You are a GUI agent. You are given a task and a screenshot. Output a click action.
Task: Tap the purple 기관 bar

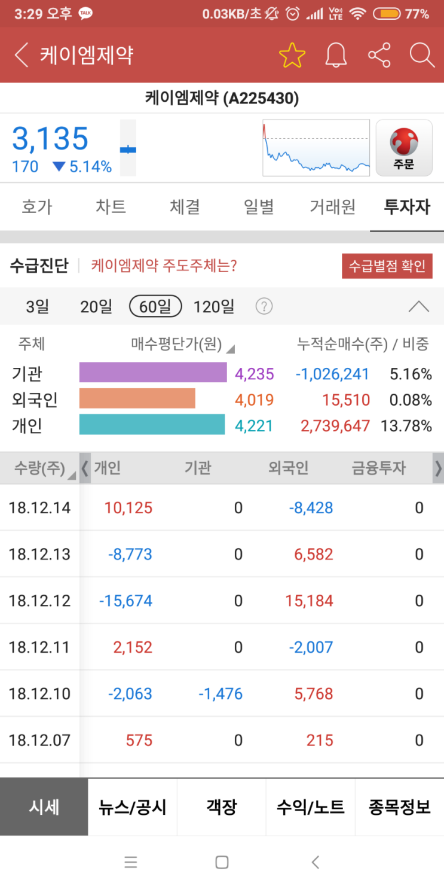click(153, 372)
